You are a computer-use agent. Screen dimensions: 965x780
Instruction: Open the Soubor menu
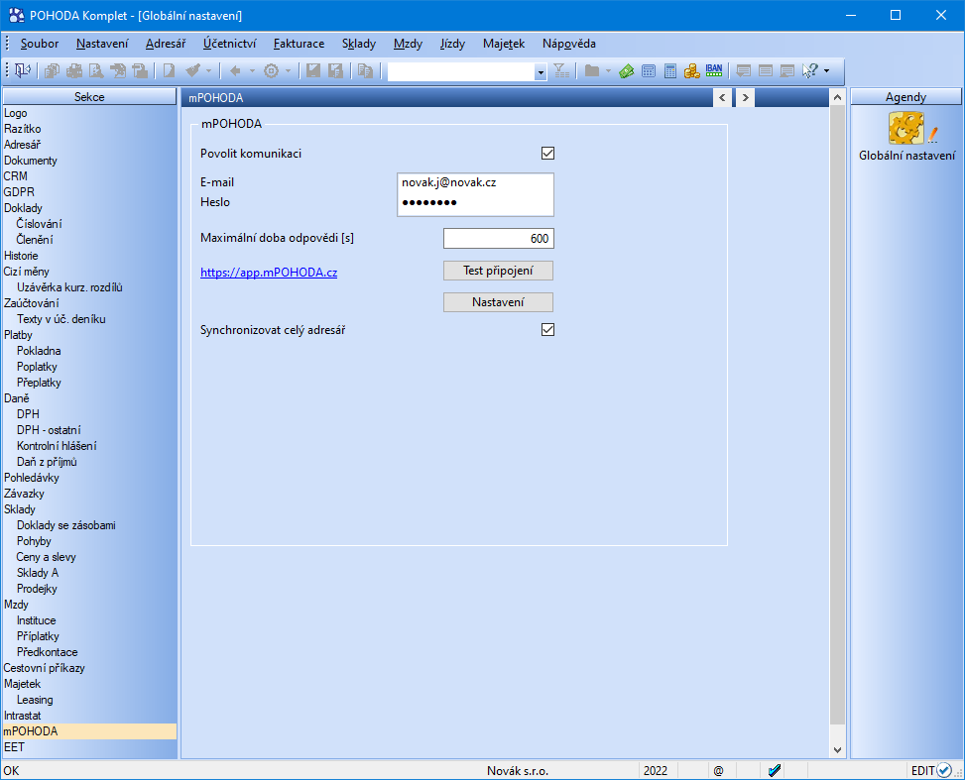[40, 44]
